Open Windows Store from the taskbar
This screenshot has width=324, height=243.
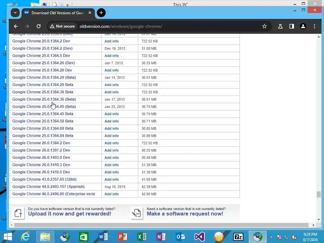tap(84, 237)
